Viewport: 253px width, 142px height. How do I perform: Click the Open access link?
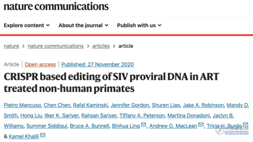point(40,64)
